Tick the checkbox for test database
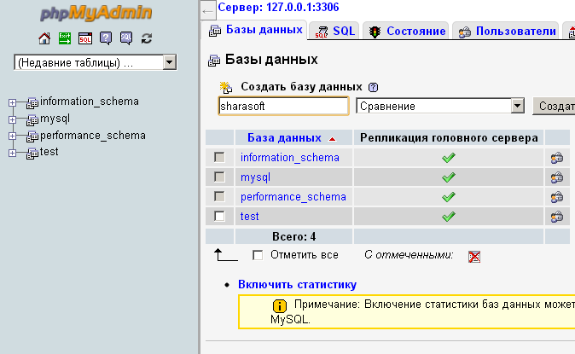This screenshot has width=575, height=354. pos(219,216)
